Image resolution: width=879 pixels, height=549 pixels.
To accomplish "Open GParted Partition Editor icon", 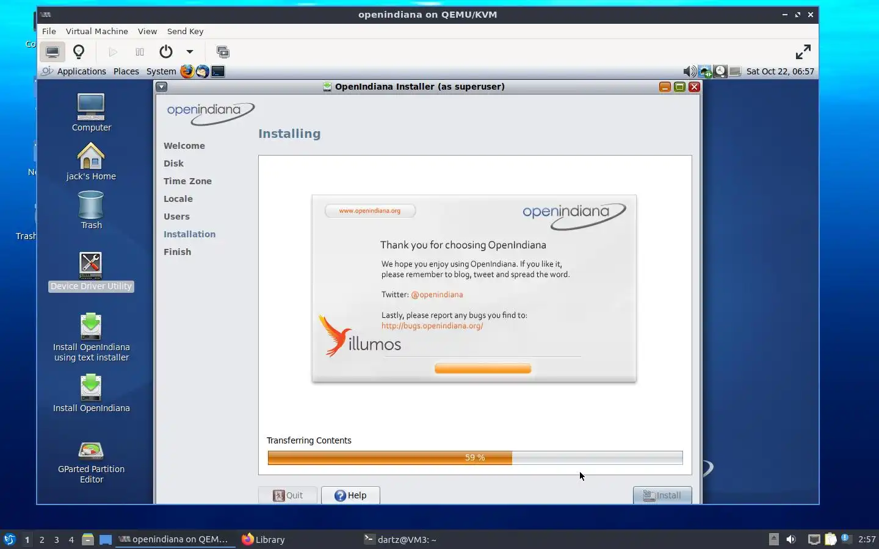I will tap(91, 462).
